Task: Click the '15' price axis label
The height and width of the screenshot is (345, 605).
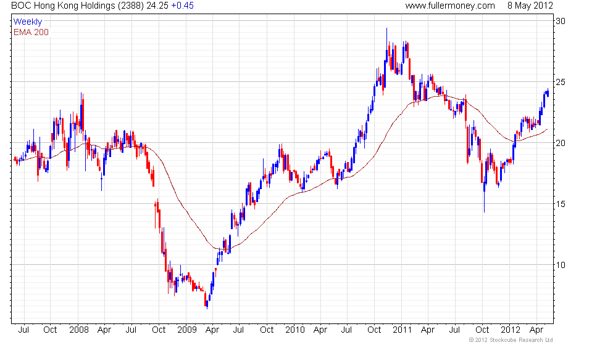Action: coord(561,204)
